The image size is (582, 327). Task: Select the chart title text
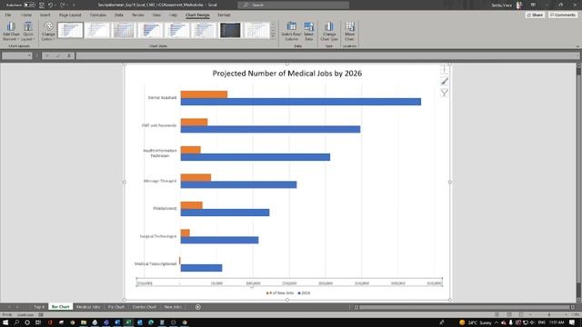coord(287,74)
